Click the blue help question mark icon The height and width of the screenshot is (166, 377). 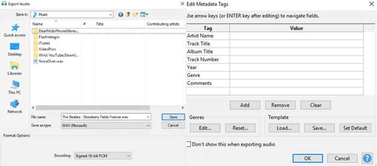click(x=367, y=158)
